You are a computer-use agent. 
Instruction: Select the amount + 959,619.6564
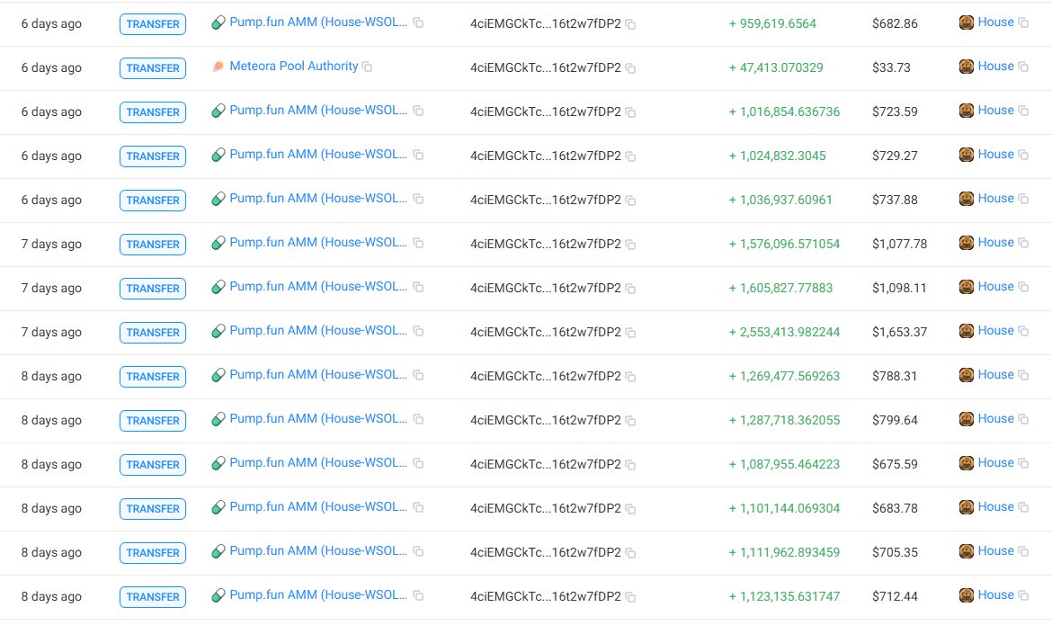point(772,23)
